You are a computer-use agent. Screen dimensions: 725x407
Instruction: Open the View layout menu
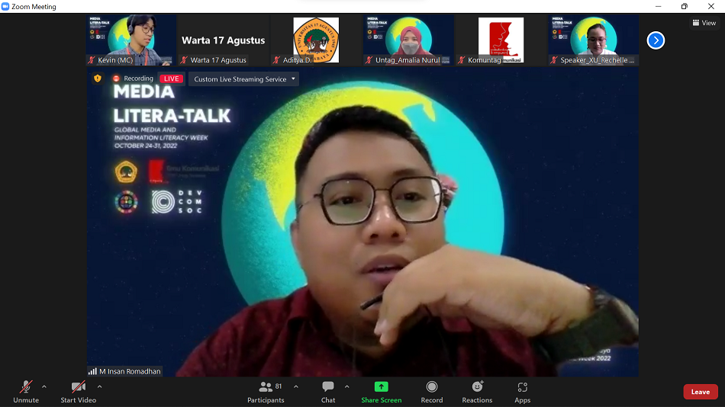(704, 23)
